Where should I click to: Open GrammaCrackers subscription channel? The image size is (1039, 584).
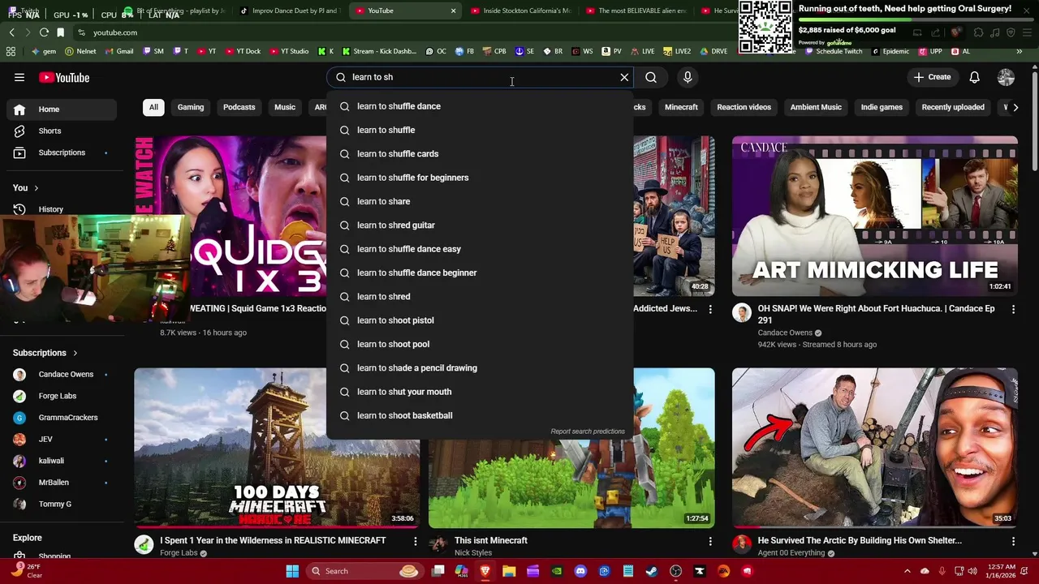click(x=62, y=418)
